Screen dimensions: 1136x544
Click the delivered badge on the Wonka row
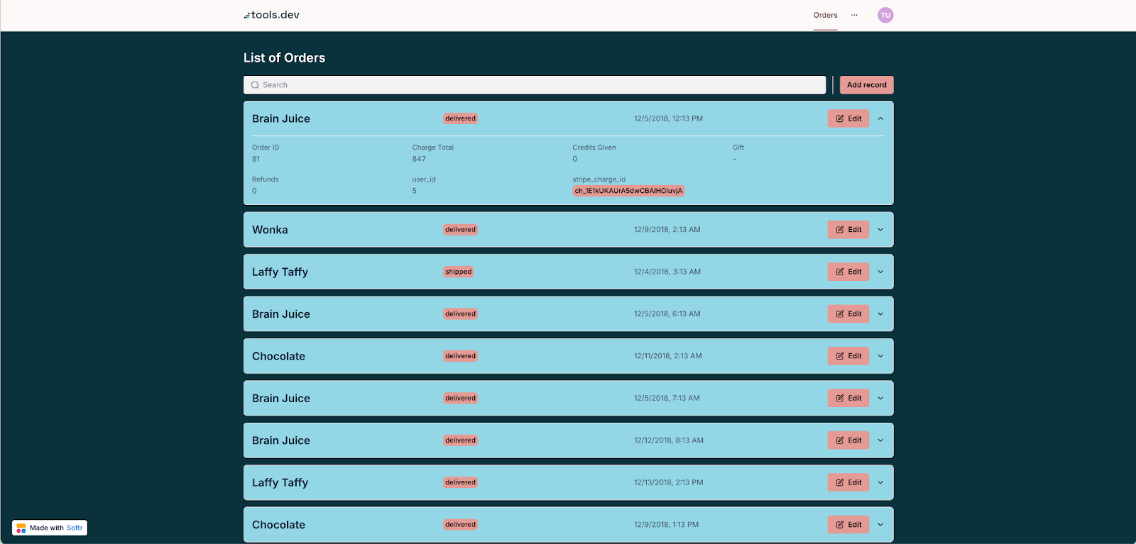(x=461, y=230)
